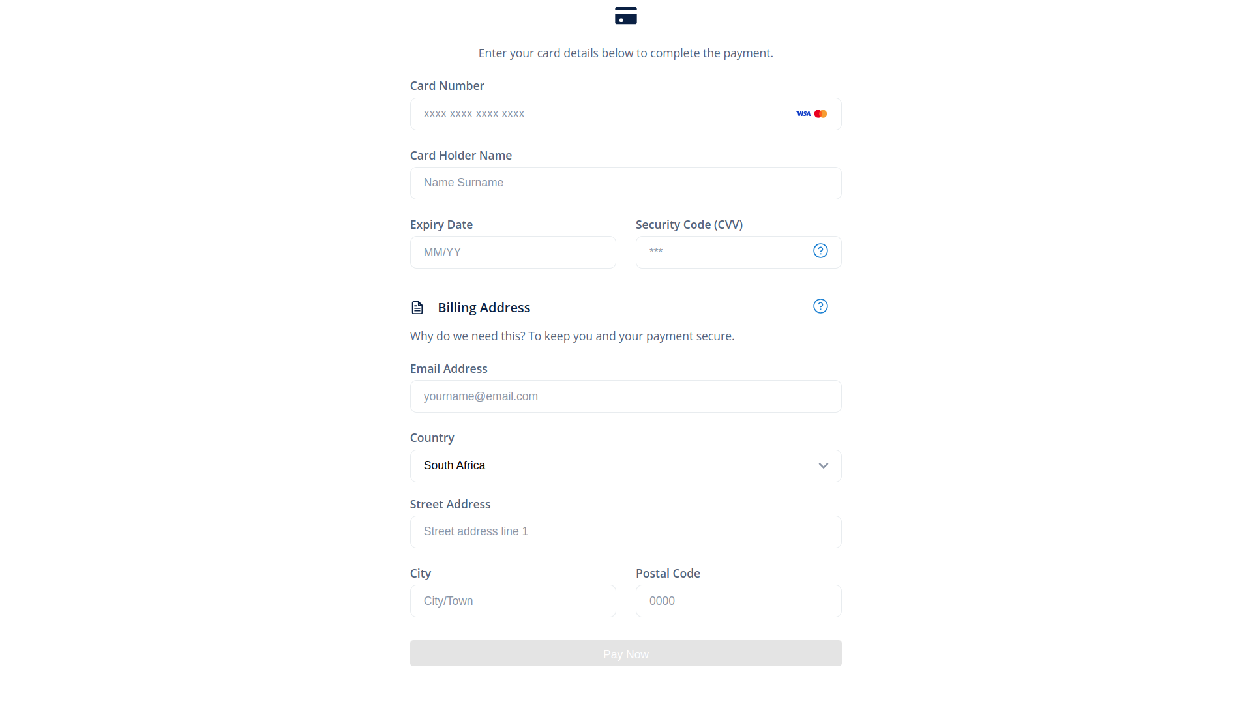Click the Billing Address heading text

[x=484, y=308]
